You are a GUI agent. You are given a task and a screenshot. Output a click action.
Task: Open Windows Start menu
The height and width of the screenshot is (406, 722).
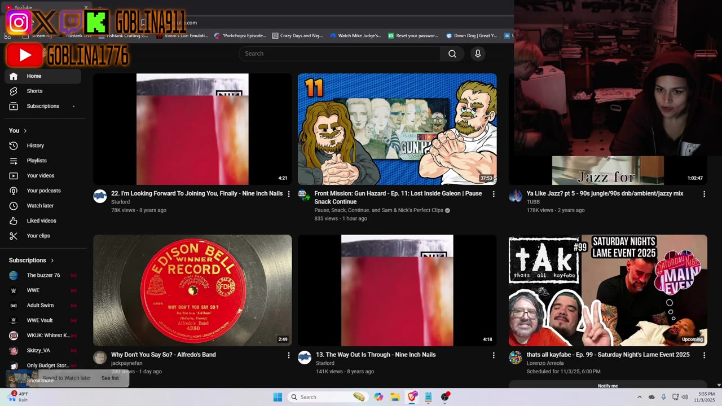(278, 397)
